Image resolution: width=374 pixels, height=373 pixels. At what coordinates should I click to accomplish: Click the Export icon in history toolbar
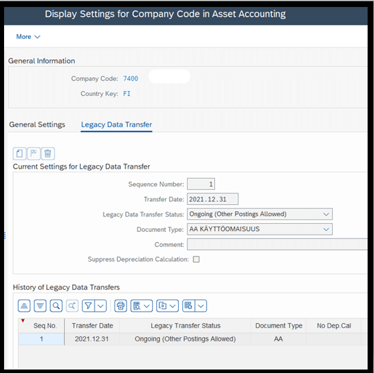tap(163, 306)
